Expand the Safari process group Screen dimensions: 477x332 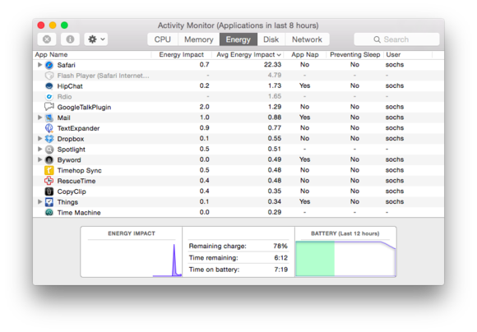pos(39,65)
